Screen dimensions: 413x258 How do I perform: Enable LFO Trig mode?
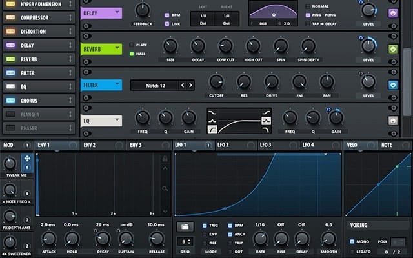tap(205, 226)
